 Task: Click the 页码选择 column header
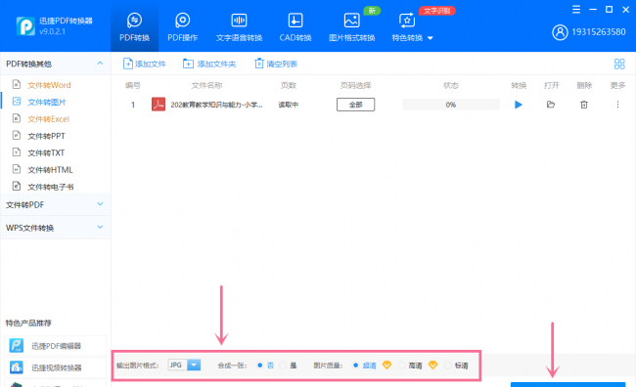point(356,85)
